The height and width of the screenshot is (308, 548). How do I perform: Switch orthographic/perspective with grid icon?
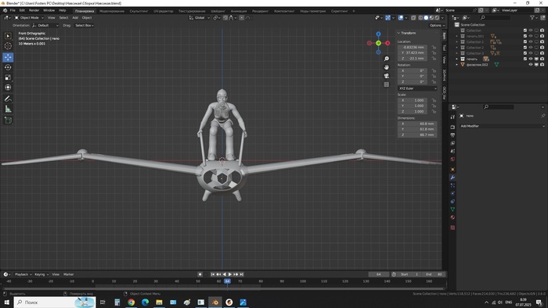point(386,84)
